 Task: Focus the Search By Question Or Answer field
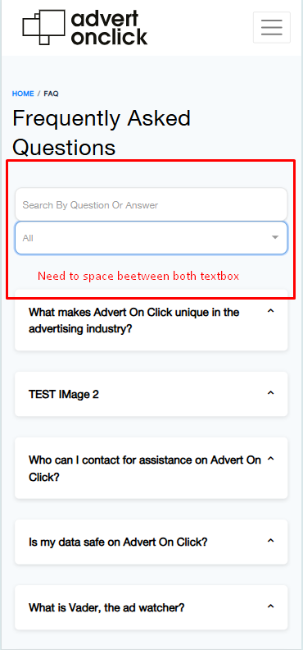[x=151, y=204]
